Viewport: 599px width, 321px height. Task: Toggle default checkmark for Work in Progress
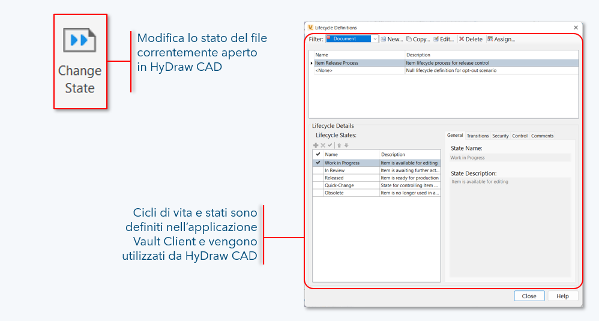[318, 163]
